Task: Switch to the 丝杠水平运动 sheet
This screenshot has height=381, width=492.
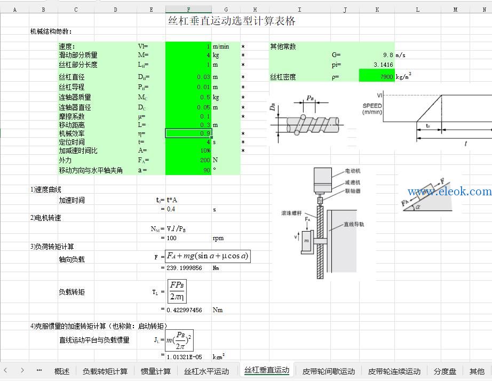Action: click(x=207, y=371)
